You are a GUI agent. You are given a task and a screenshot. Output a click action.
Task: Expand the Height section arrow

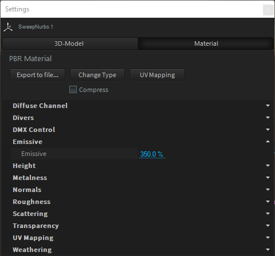click(x=268, y=166)
